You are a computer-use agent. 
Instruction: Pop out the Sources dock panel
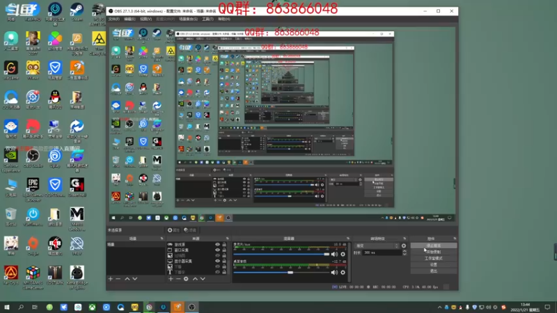pos(228,239)
